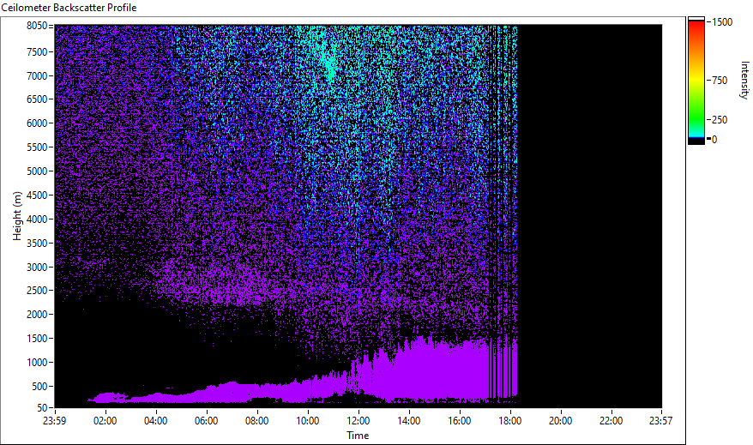The width and height of the screenshot is (753, 445).
Task: Click the Time axis label
Action: pos(358,436)
